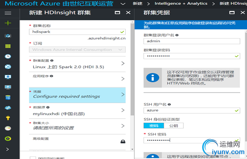Viewport: 247px width, 159px height.
Task: Open the clock recent items sidebar icon
Action: (x=8, y=56)
